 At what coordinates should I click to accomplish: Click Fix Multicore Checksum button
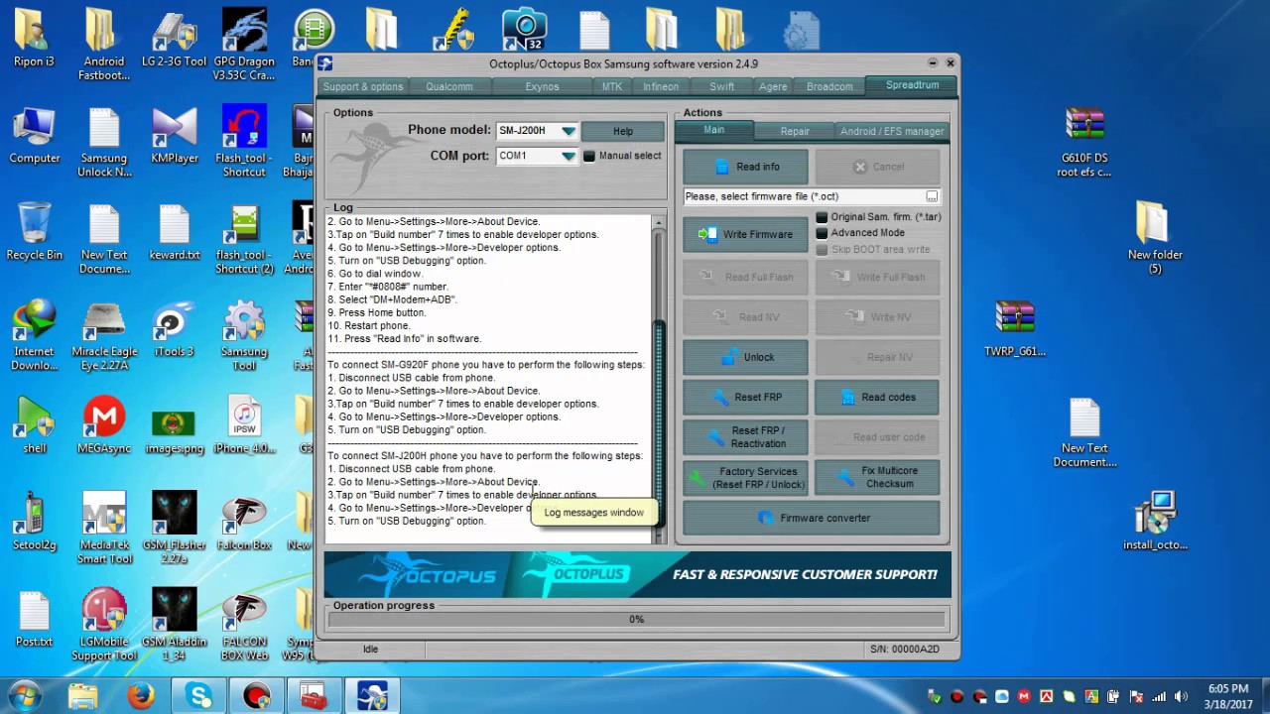877,478
